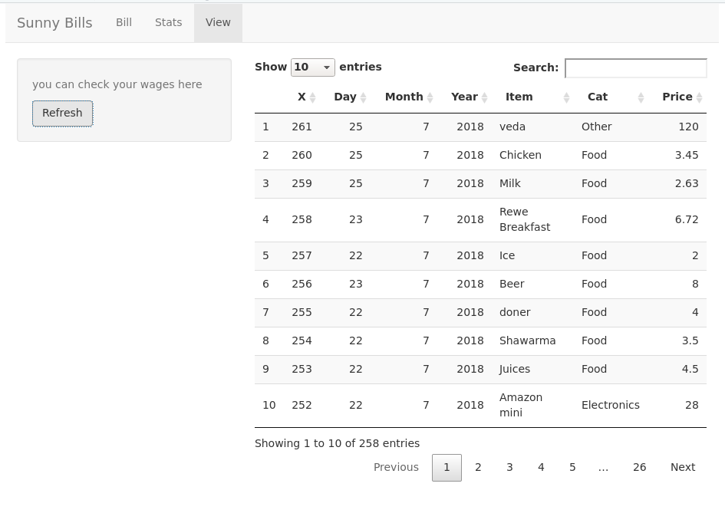Click the price value 6.72
Viewport: 725px width, 523px height.
(687, 219)
